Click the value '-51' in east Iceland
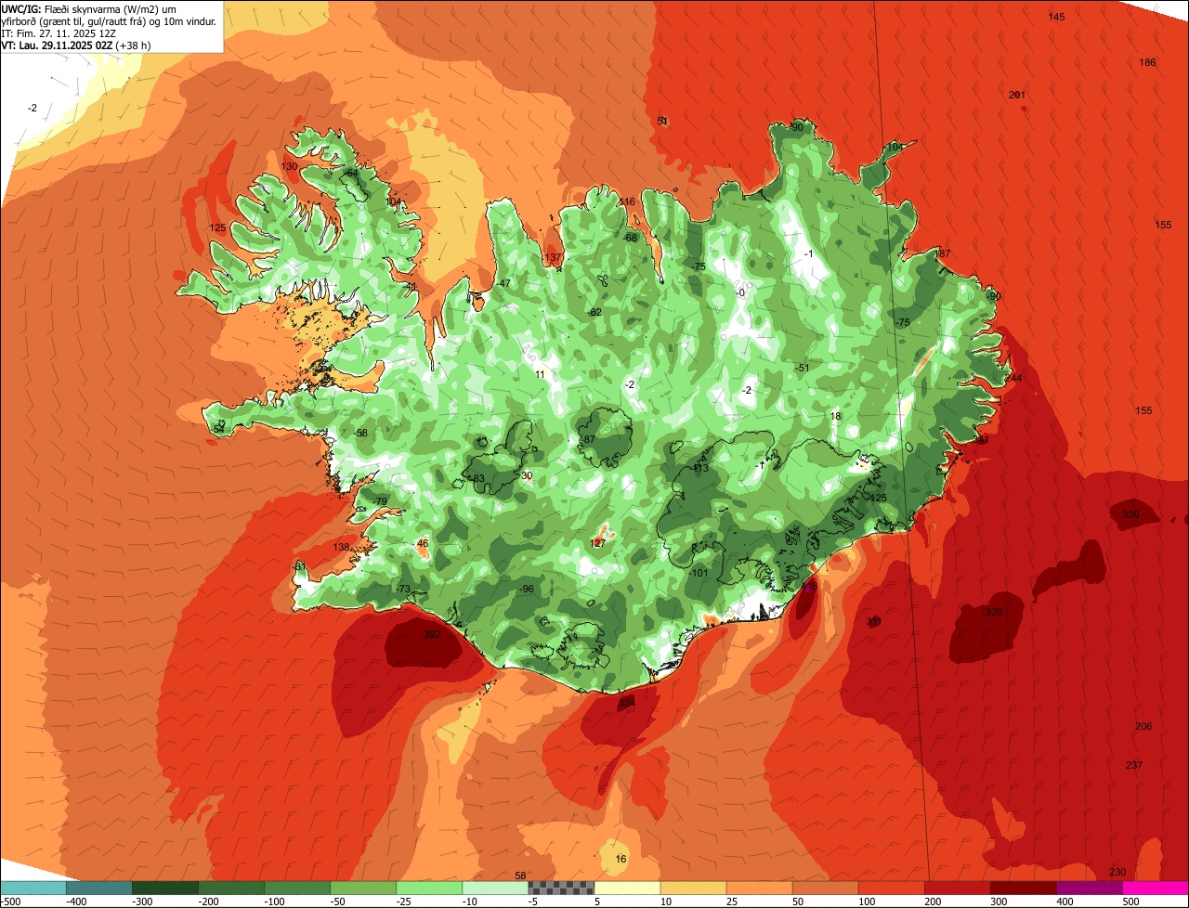 [803, 369]
